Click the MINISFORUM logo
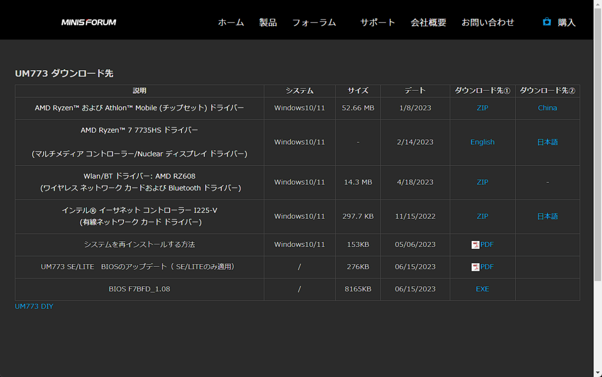The width and height of the screenshot is (602, 377). pyautogui.click(x=89, y=22)
